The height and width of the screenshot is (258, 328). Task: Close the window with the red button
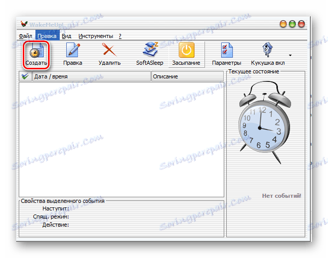pyautogui.click(x=302, y=24)
